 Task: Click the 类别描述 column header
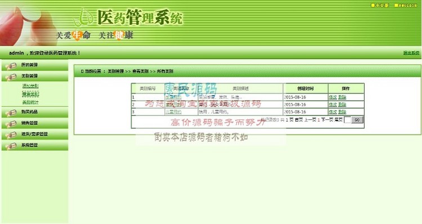pos(241,88)
